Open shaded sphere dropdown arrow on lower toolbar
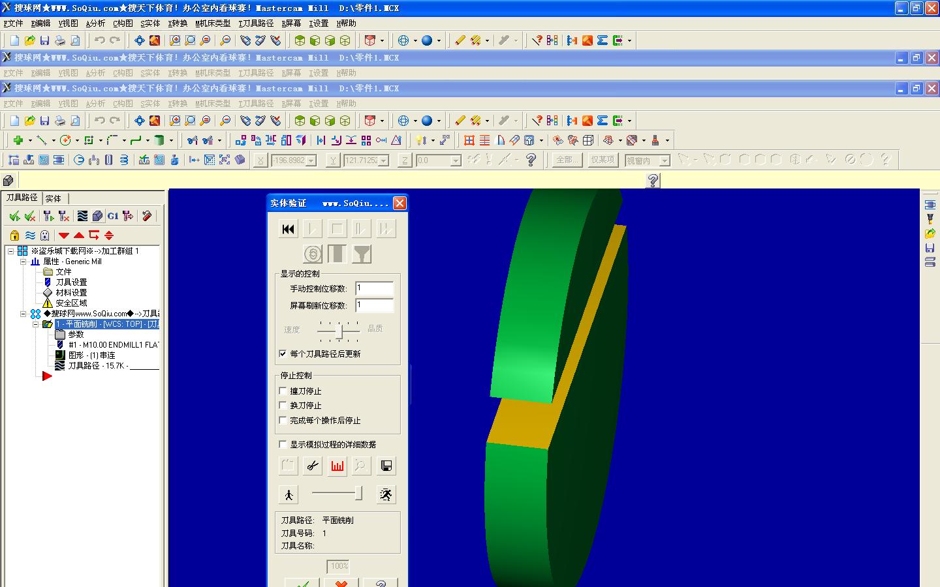940x587 pixels. (439, 121)
